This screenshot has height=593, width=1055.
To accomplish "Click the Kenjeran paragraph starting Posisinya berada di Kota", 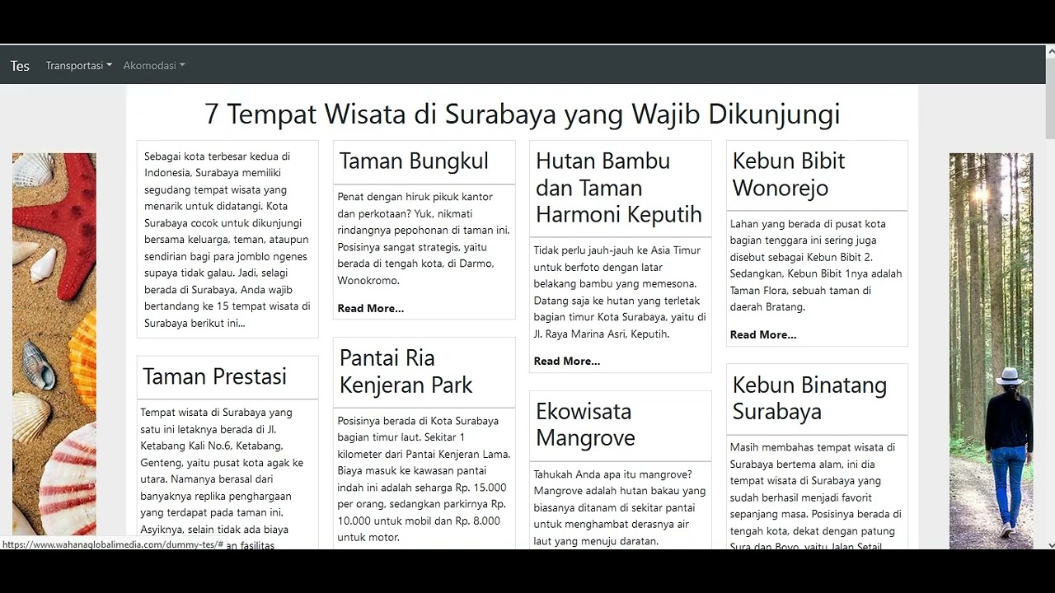I will (424, 479).
